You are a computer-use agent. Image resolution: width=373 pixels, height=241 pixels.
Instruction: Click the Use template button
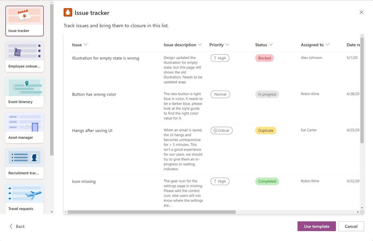(x=317, y=226)
